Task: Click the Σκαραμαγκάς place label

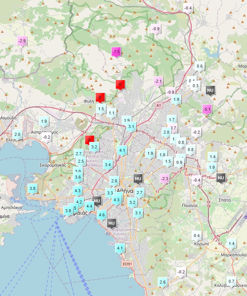Action: click(53, 165)
